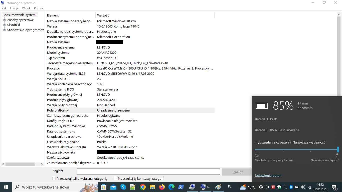Launch Skype from the taskbar
This screenshot has width=342, height=192.
pos(123,187)
